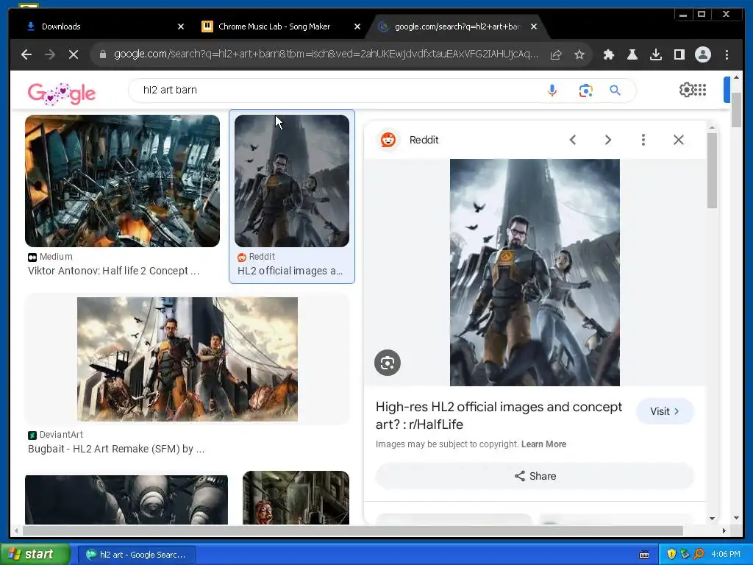Click the Reddit source icon in preview
The image size is (753, 565).
click(388, 140)
